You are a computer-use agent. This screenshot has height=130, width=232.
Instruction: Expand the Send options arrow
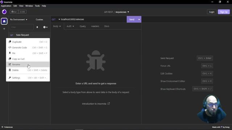(x=139, y=19)
